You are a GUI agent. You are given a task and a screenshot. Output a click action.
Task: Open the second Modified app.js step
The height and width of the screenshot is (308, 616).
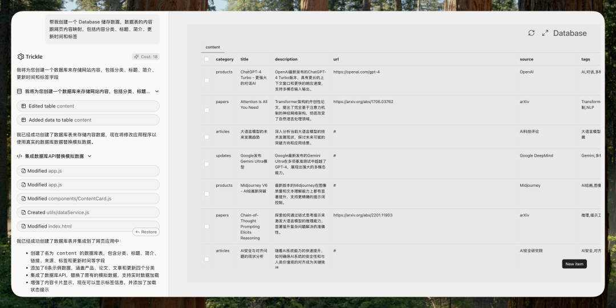pyautogui.click(x=88, y=184)
